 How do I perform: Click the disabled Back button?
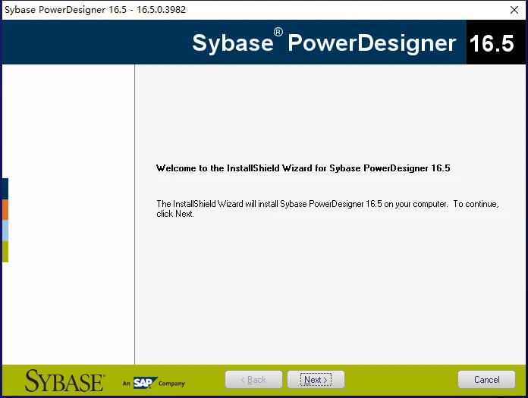click(x=253, y=380)
